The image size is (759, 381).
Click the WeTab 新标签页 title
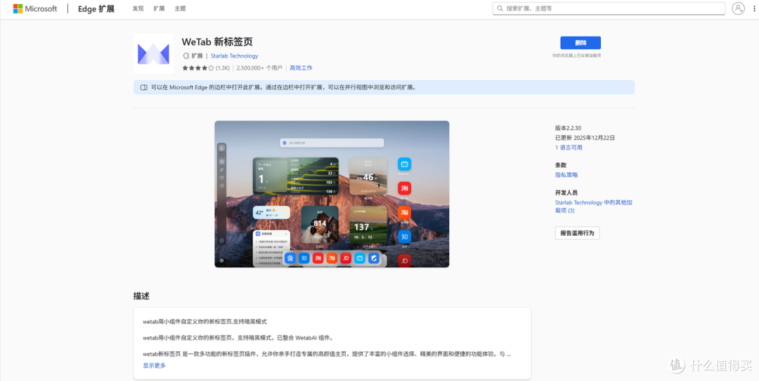pos(217,41)
